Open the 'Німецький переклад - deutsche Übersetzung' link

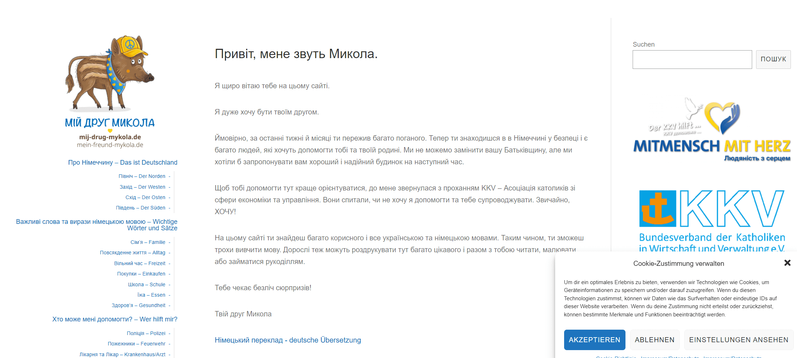288,340
